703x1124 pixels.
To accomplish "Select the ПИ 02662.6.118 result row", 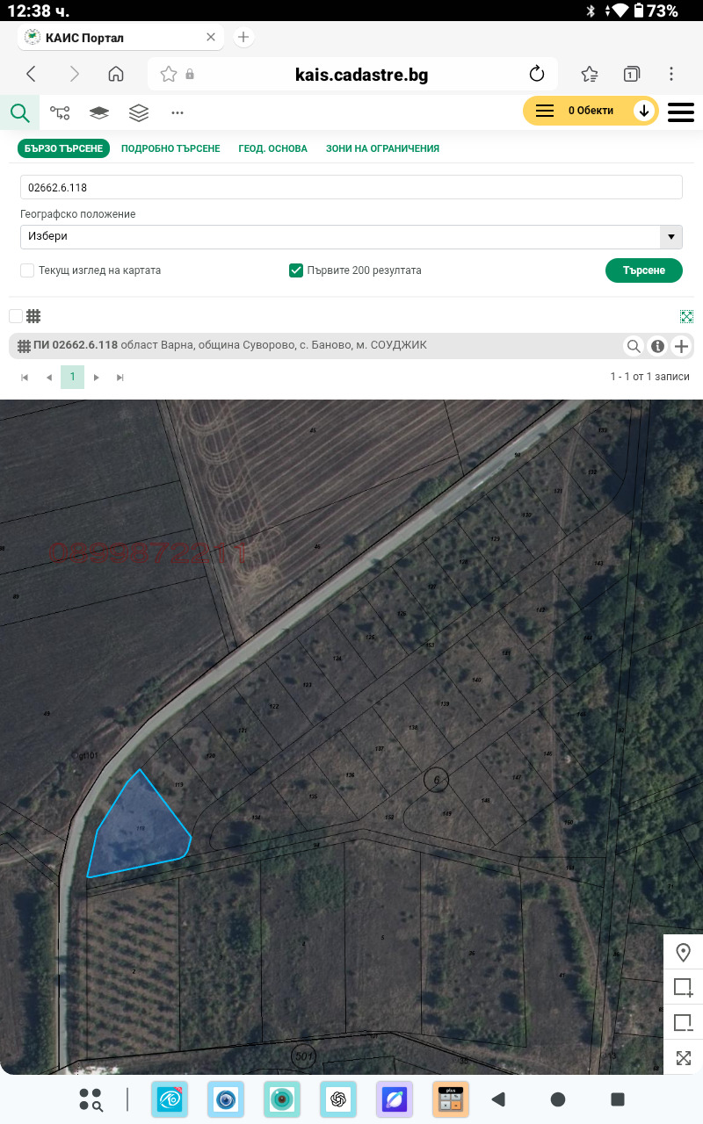I will point(351,346).
